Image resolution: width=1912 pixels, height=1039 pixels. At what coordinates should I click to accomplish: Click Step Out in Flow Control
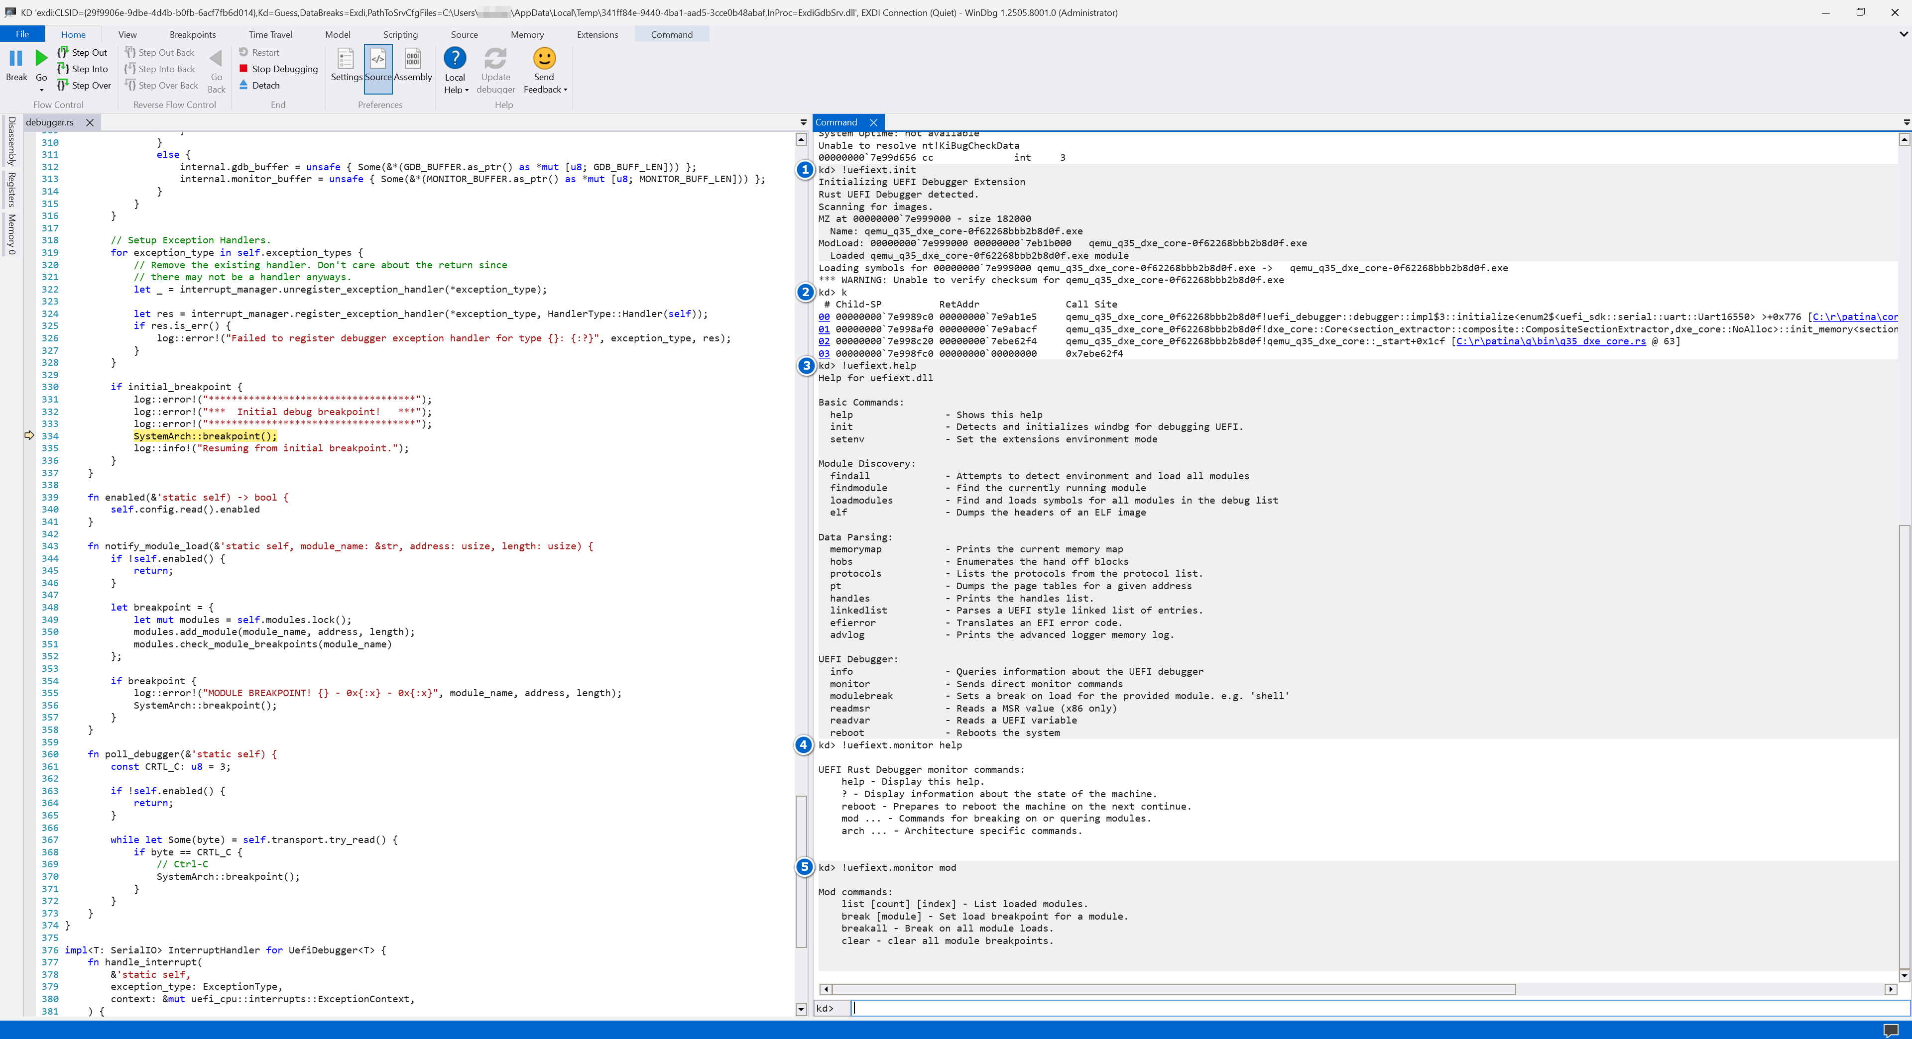tap(82, 53)
